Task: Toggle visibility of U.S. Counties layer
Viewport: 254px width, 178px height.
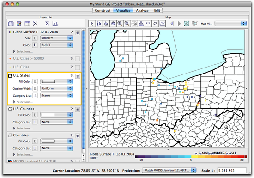Action: (78, 110)
